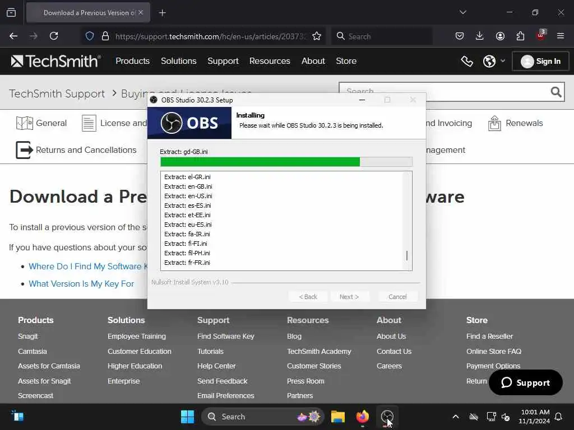The height and width of the screenshot is (430, 574).
Task: Reload the current page
Action: click(54, 36)
